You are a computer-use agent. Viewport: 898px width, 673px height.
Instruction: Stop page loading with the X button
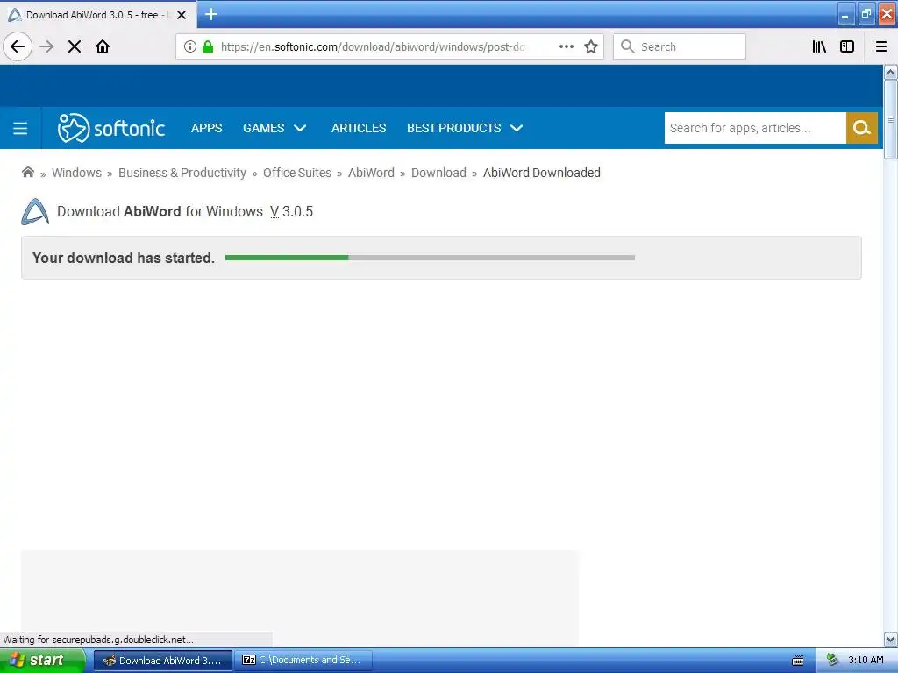[x=75, y=46]
